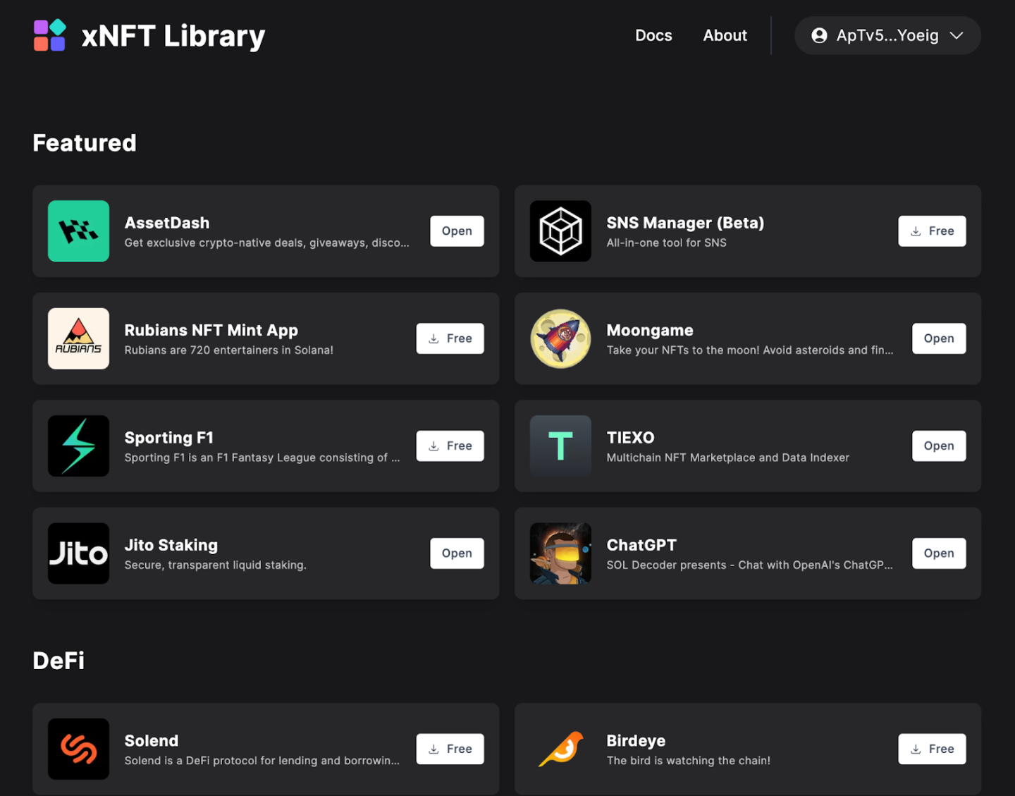
Task: Select the SNS Manager cube icon
Action: point(560,231)
